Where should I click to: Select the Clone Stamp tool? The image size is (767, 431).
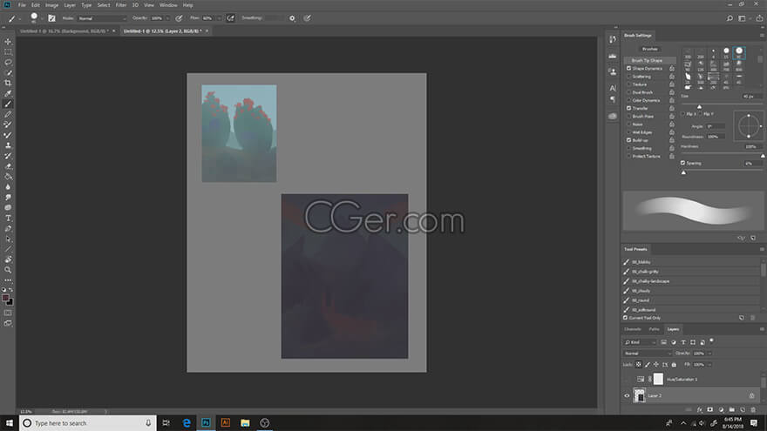point(8,145)
